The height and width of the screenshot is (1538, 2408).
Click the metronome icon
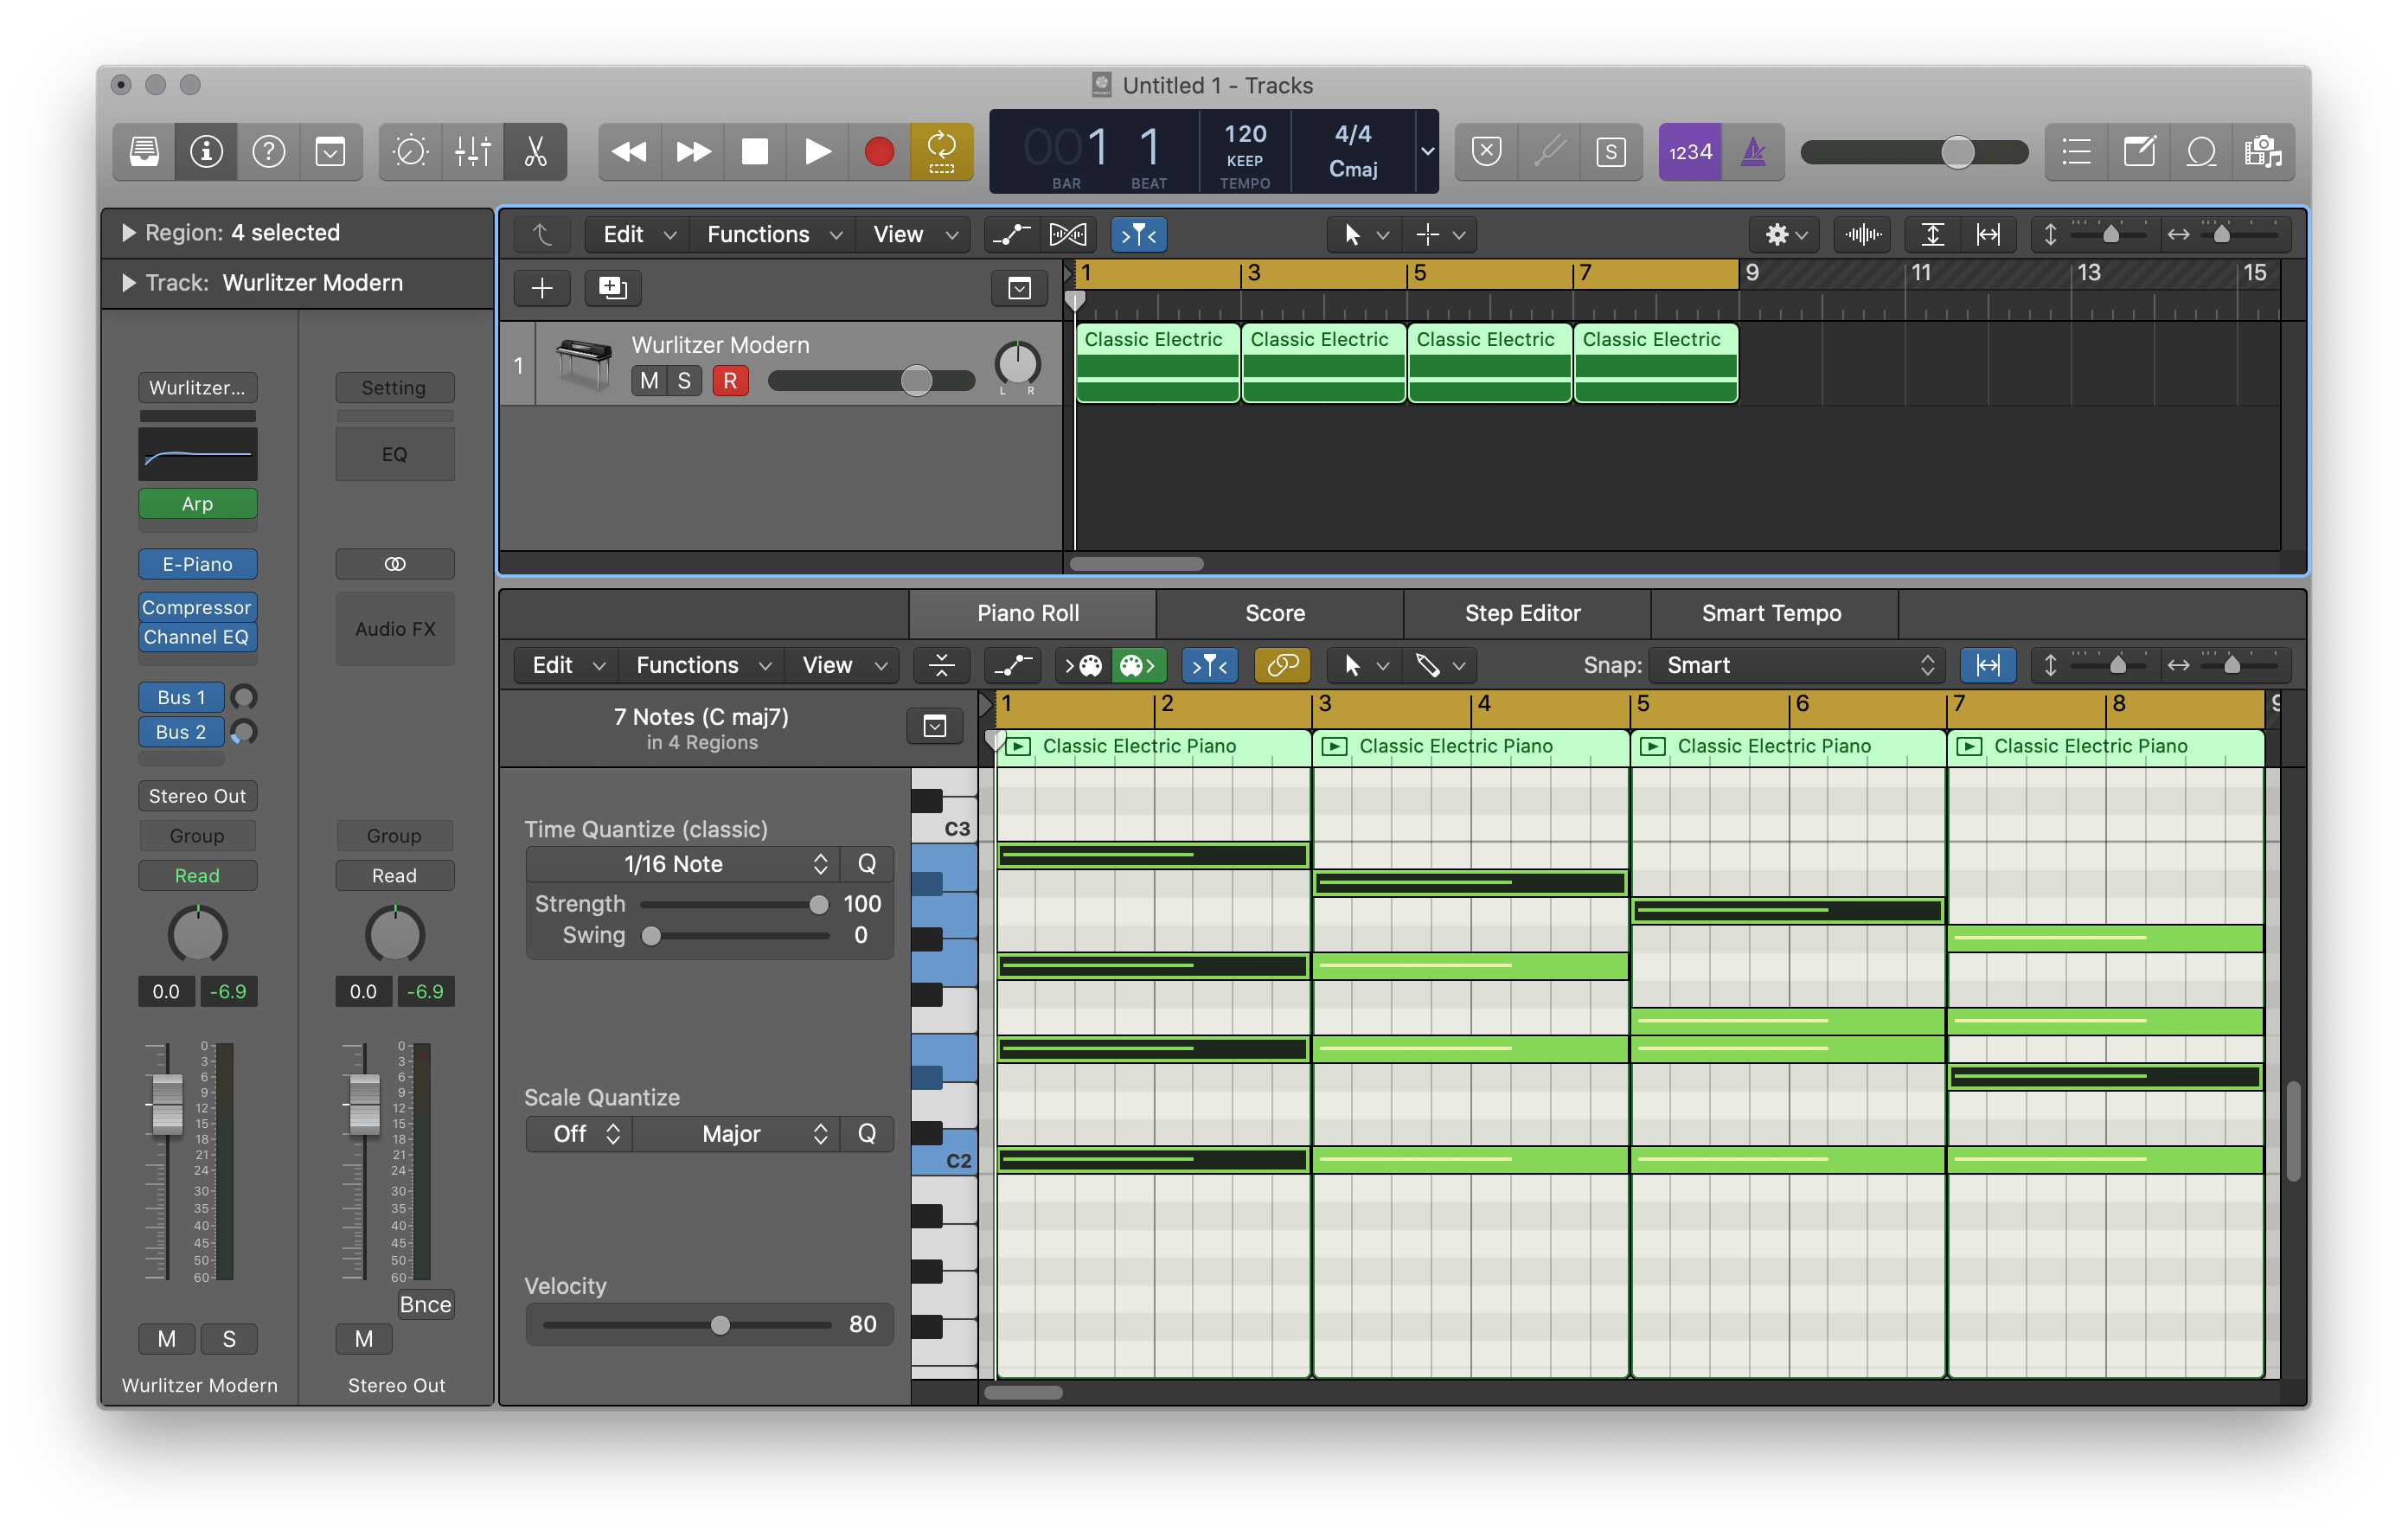[1753, 152]
